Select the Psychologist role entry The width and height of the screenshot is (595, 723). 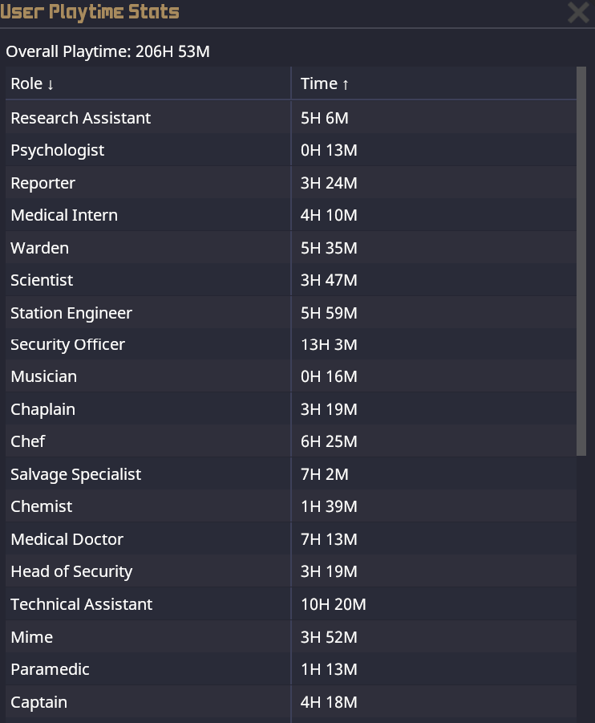tap(57, 150)
